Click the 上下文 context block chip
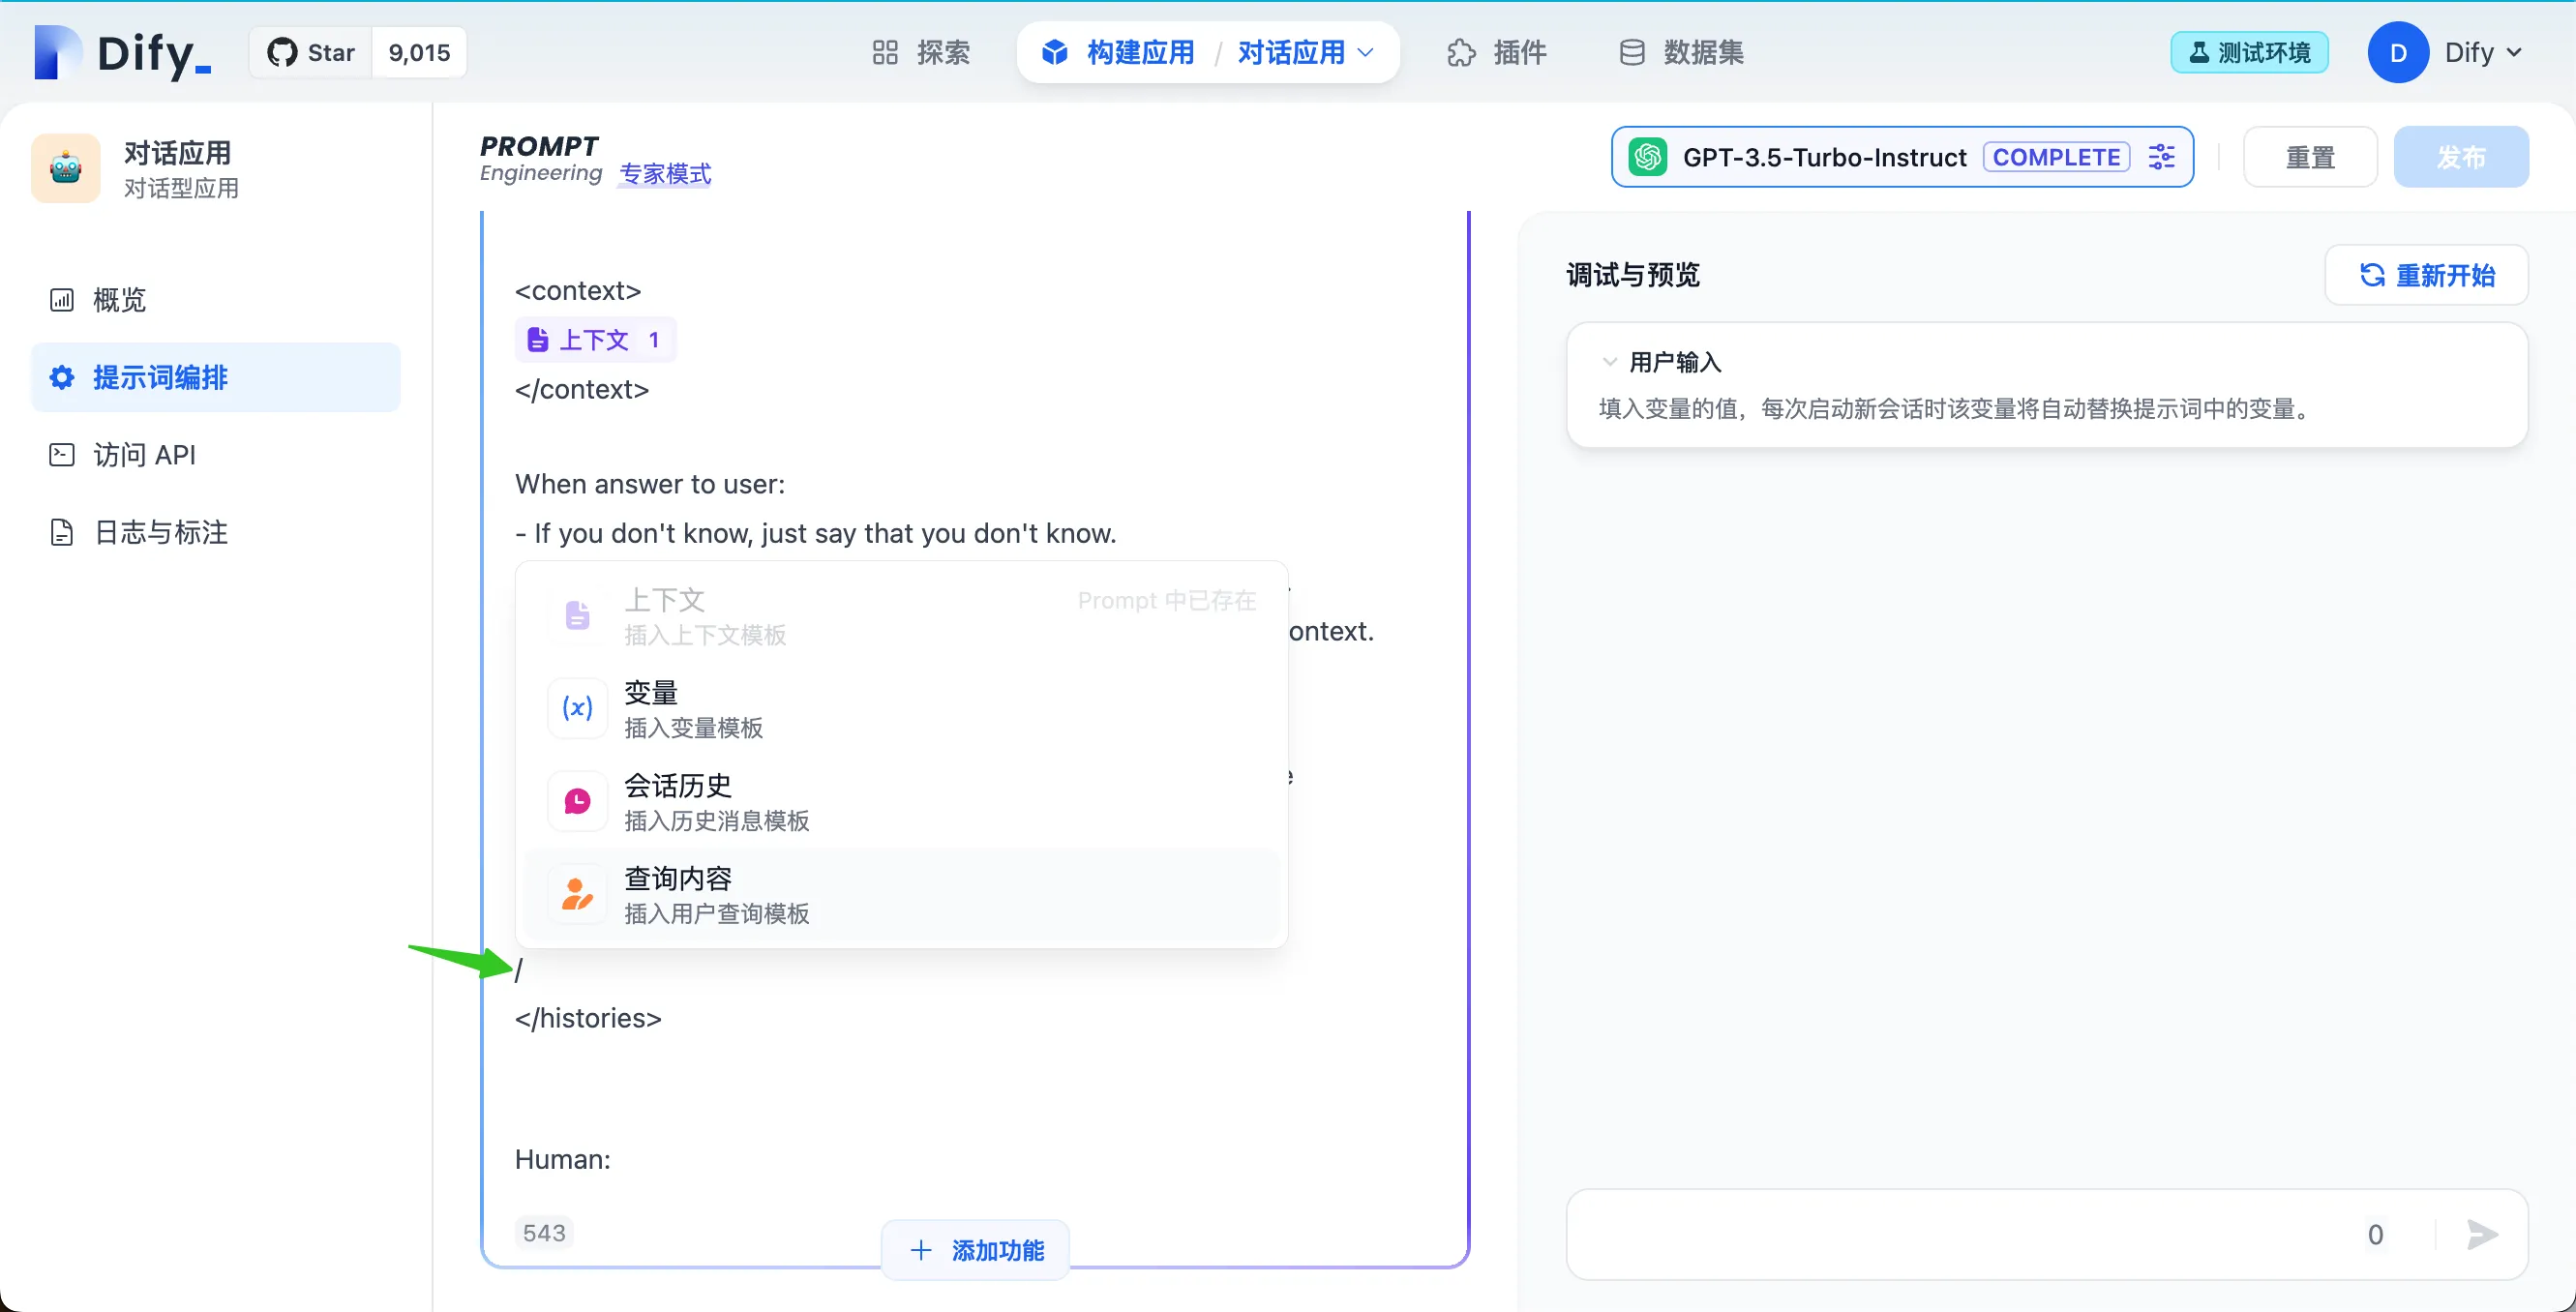2576x1312 pixels. 595,340
